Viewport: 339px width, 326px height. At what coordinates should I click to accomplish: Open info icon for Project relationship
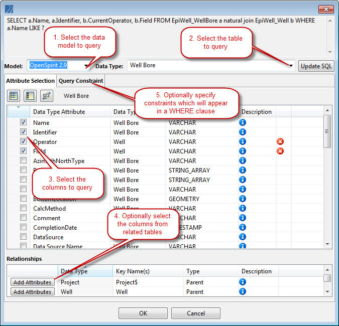[243, 282]
